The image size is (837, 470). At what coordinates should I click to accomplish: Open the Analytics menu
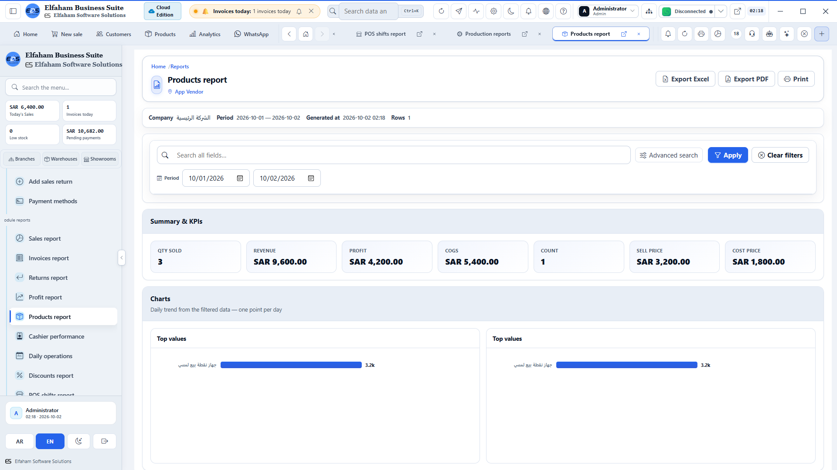205,34
